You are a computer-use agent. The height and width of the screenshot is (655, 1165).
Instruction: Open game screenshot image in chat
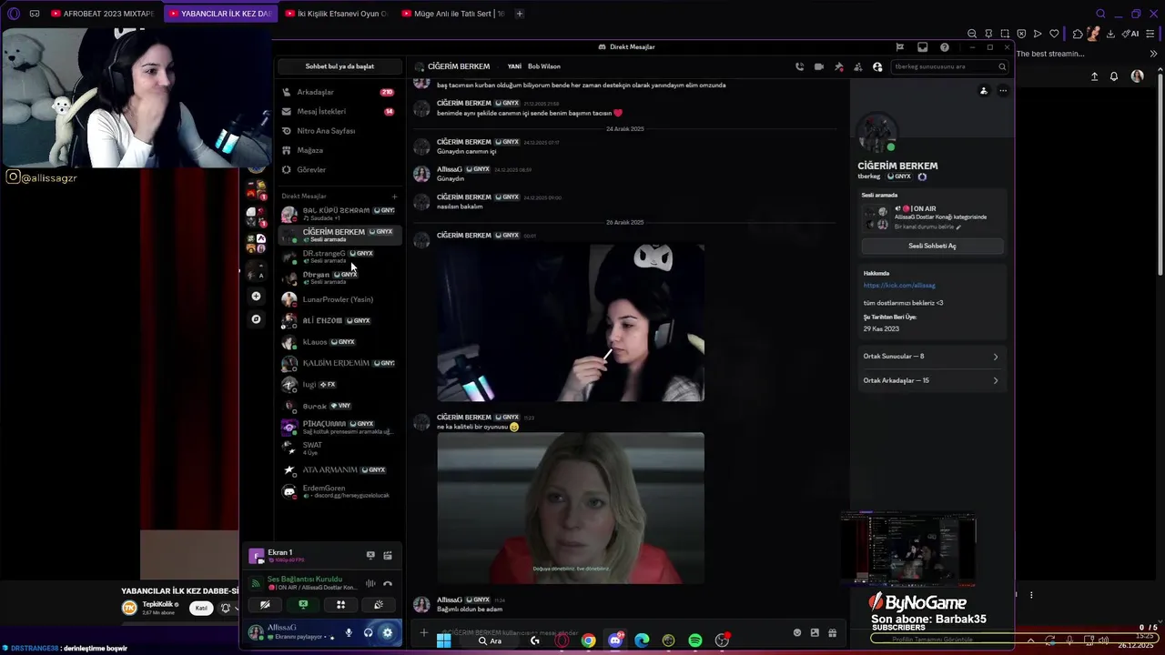pos(571,508)
